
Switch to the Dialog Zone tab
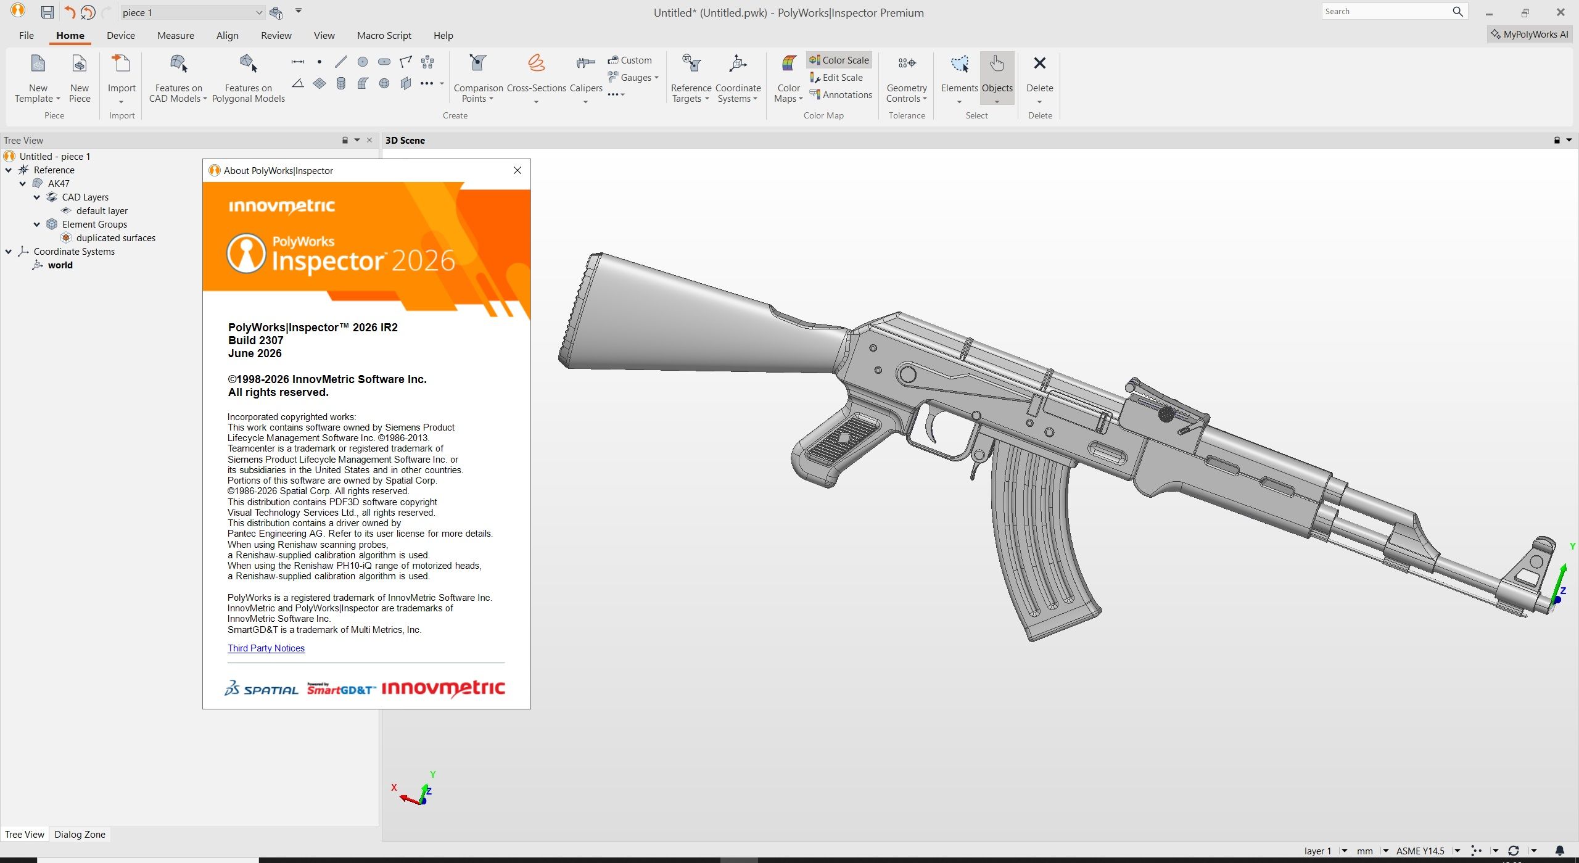tap(80, 835)
